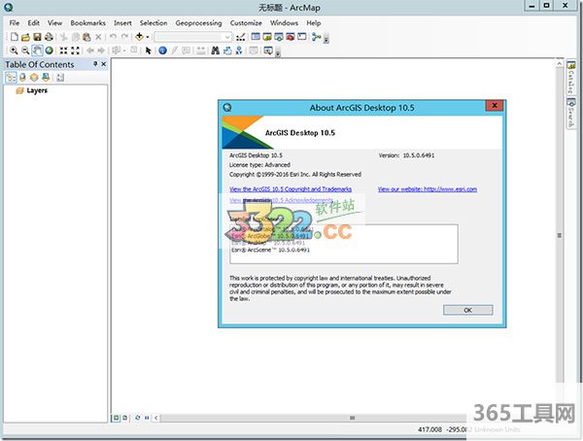The height and width of the screenshot is (441, 583).
Task: Open the Bookmarks menu
Action: click(87, 22)
